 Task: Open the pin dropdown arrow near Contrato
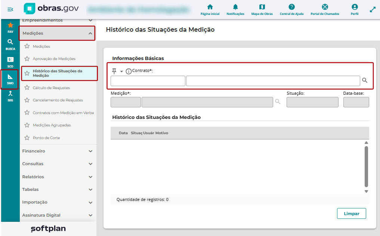(121, 71)
